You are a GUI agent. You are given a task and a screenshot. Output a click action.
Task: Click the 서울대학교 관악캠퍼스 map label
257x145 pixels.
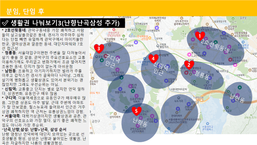point(208,128)
